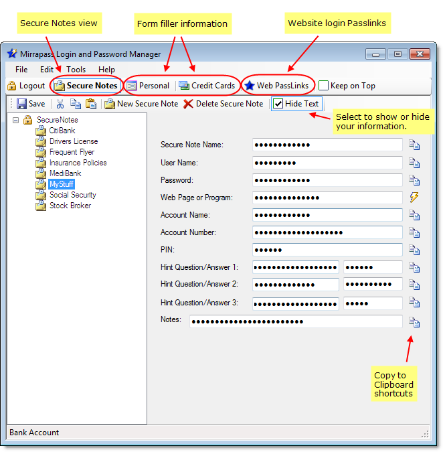Image resolution: width=443 pixels, height=452 pixels.
Task: Launch Web Page or Program lightning icon
Action: click(414, 198)
